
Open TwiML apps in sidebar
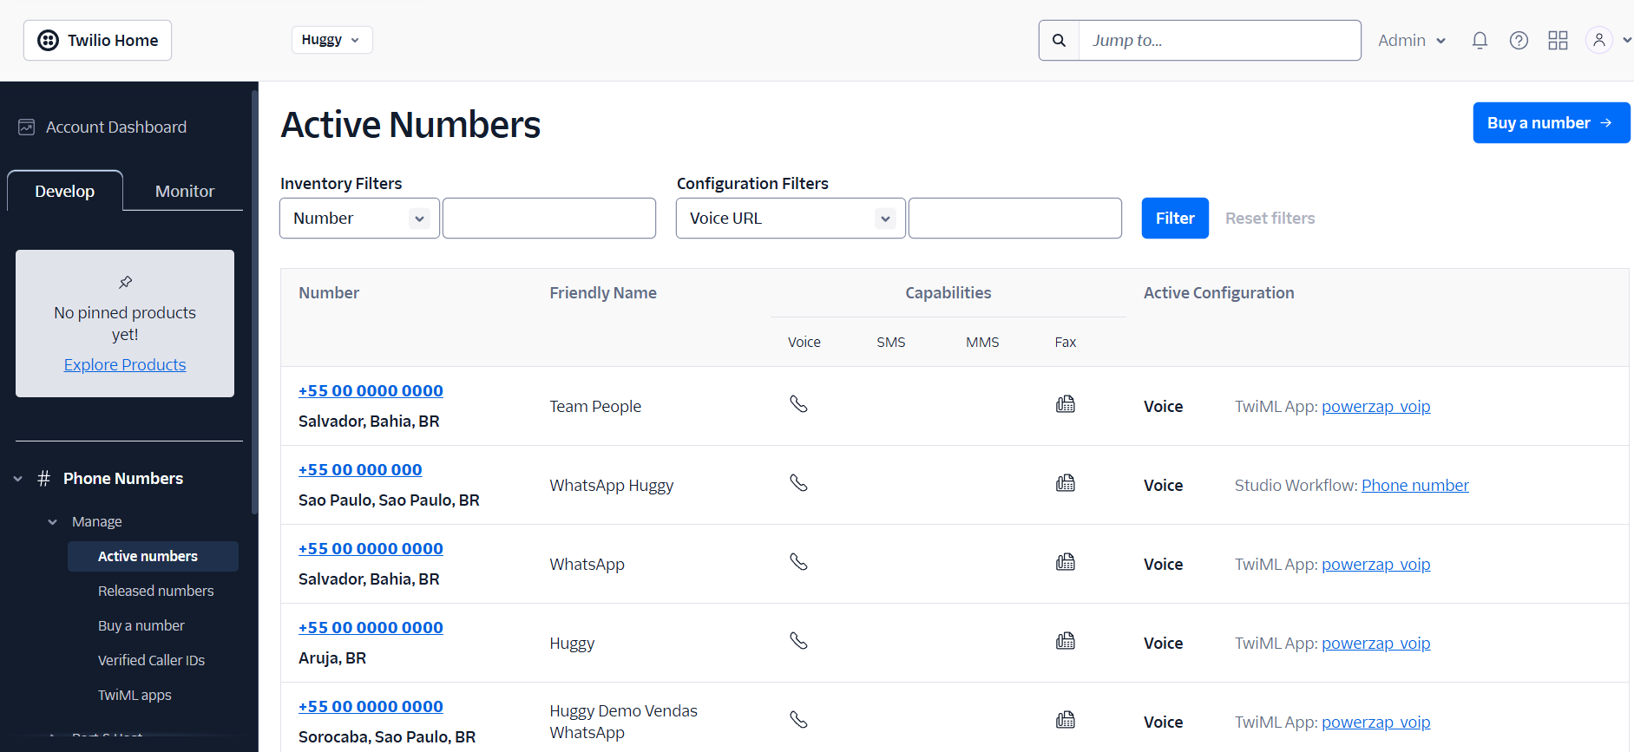point(135,696)
